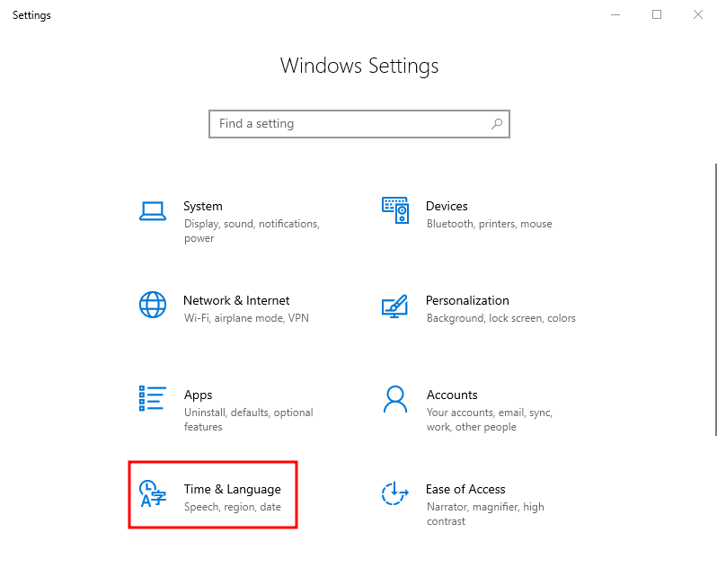Minimize the Settings window
Image resolution: width=717 pixels, height=568 pixels.
pos(615,14)
